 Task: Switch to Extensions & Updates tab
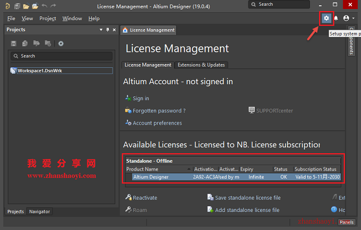click(201, 65)
